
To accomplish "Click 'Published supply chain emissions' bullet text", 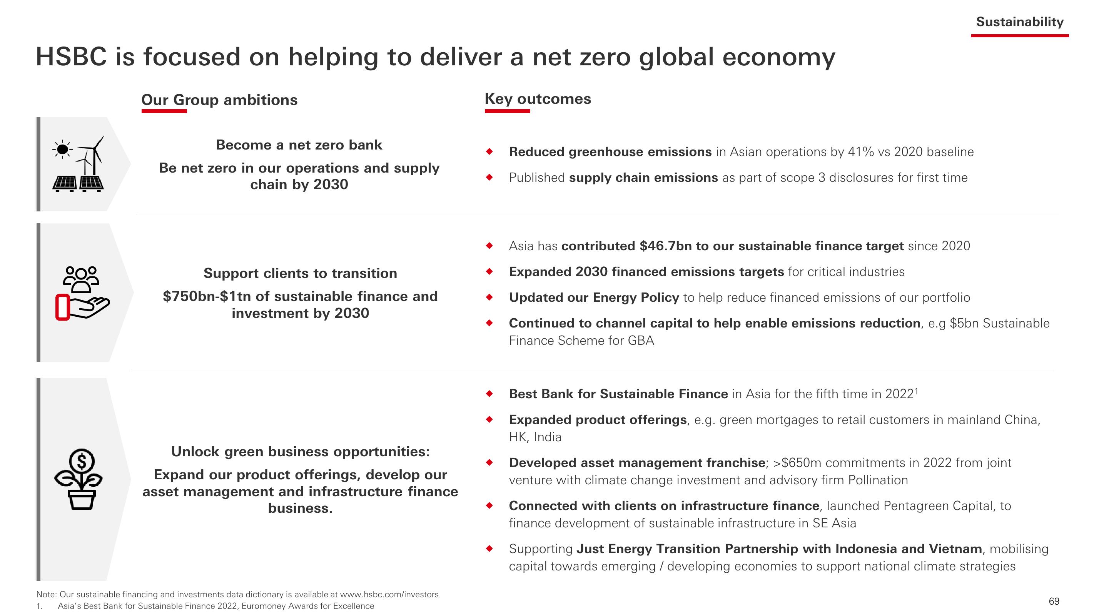I will (738, 178).
